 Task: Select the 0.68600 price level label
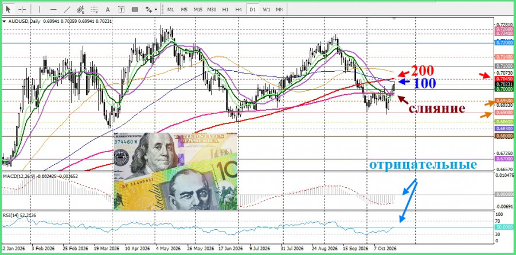coord(504,122)
